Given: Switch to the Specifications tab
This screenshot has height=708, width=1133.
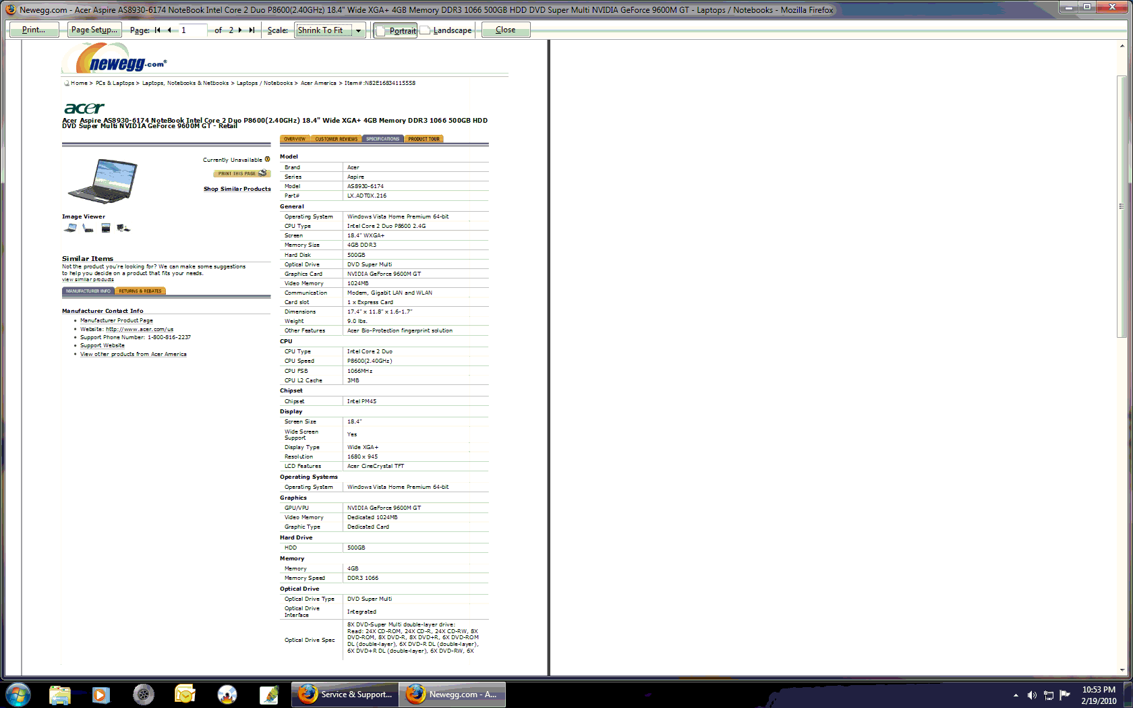Looking at the screenshot, I should coord(383,139).
